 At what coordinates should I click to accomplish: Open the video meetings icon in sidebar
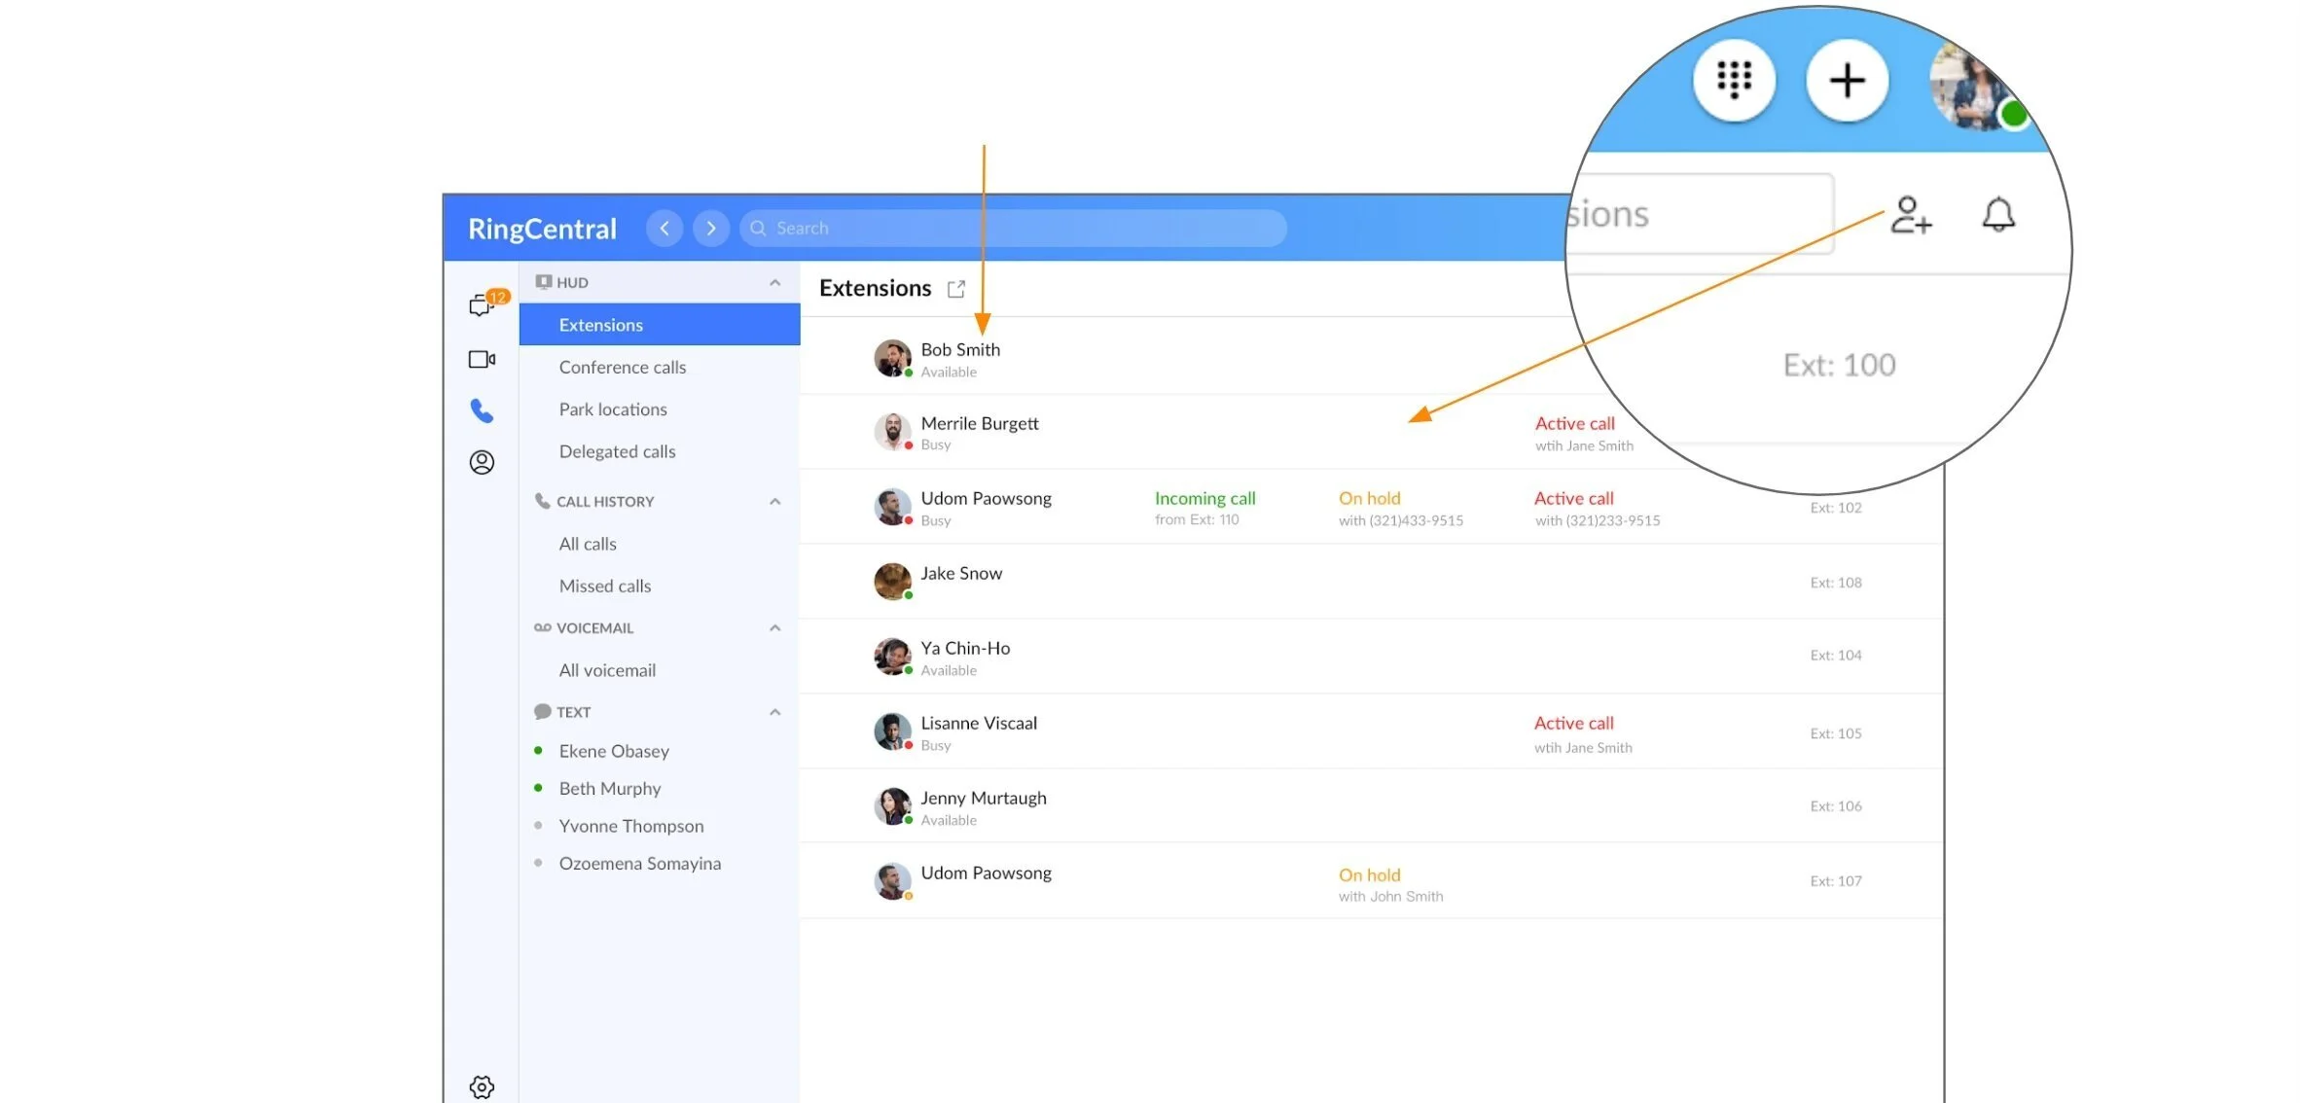coord(482,359)
